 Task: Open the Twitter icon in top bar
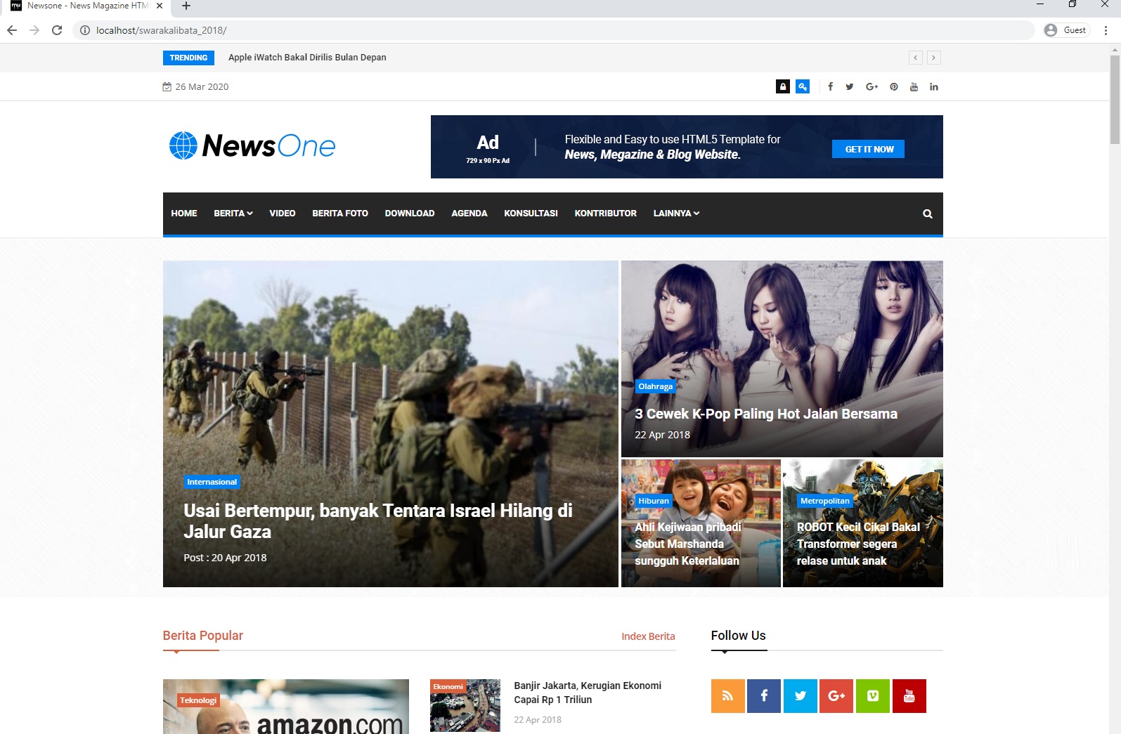click(850, 86)
